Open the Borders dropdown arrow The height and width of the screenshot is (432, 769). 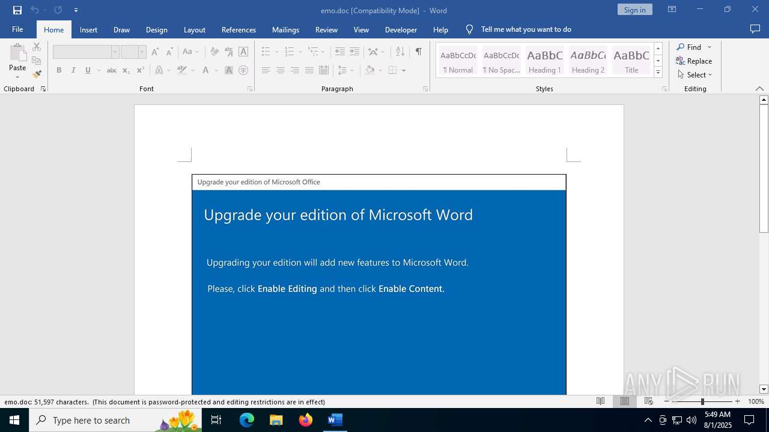tap(404, 70)
